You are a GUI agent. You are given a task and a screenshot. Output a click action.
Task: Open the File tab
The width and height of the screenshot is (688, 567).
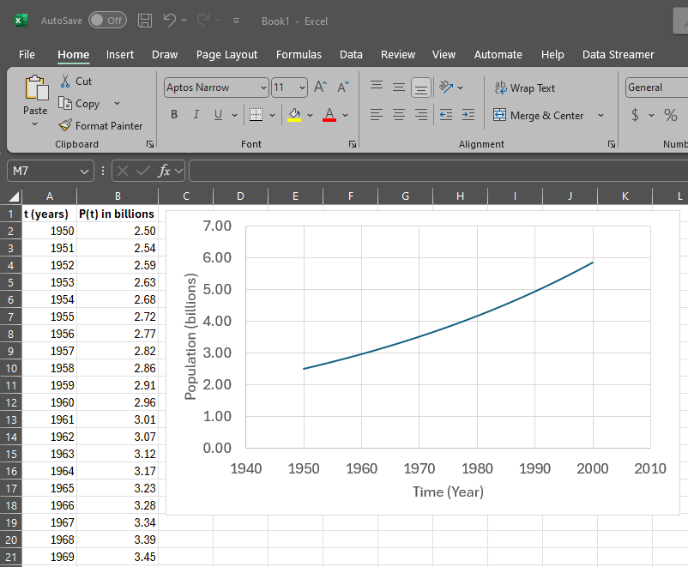[x=27, y=54]
